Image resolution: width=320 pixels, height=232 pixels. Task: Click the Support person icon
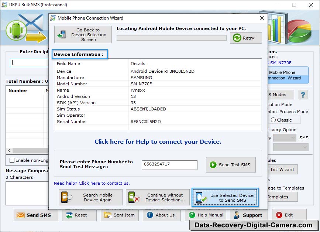click(237, 215)
